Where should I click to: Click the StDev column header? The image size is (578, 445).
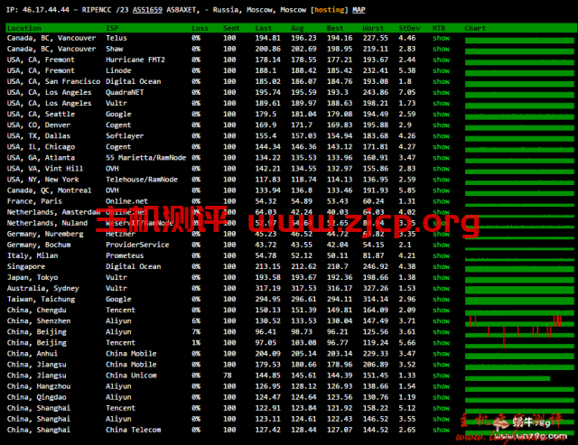[409, 28]
